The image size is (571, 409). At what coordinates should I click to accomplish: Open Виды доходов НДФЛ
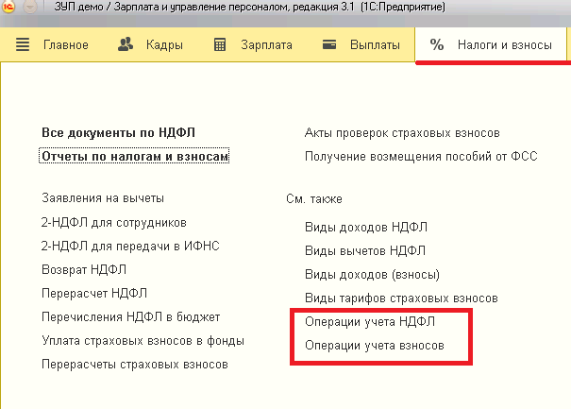click(x=366, y=227)
